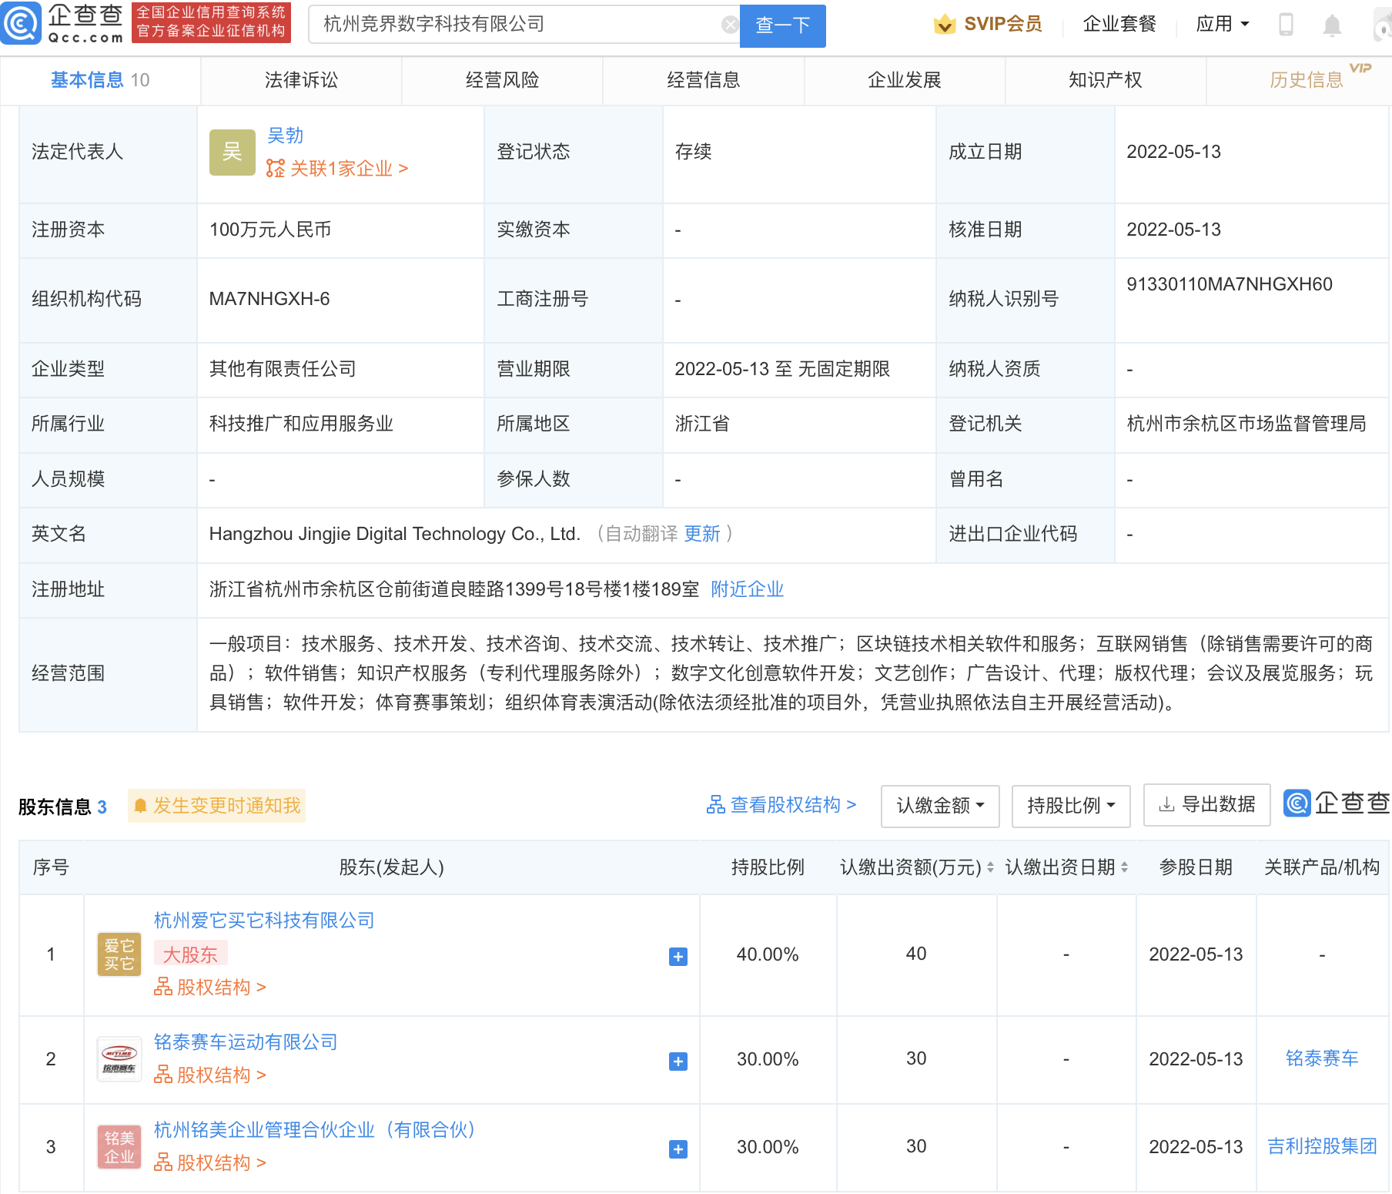The height and width of the screenshot is (1194, 1392).
Task: Click the Qcc.com logo icon
Action: coord(22,23)
